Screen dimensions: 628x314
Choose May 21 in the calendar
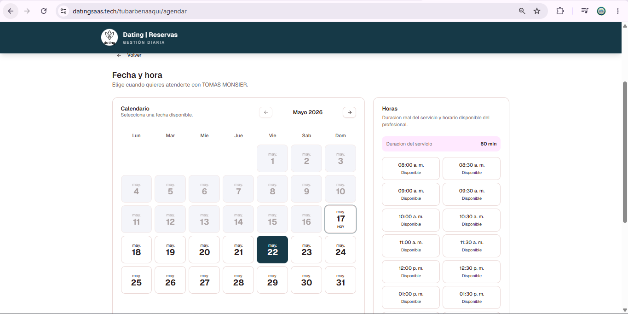point(238,250)
